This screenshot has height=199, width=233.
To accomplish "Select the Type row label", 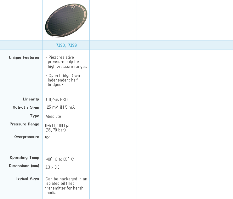I will coord(34,116).
